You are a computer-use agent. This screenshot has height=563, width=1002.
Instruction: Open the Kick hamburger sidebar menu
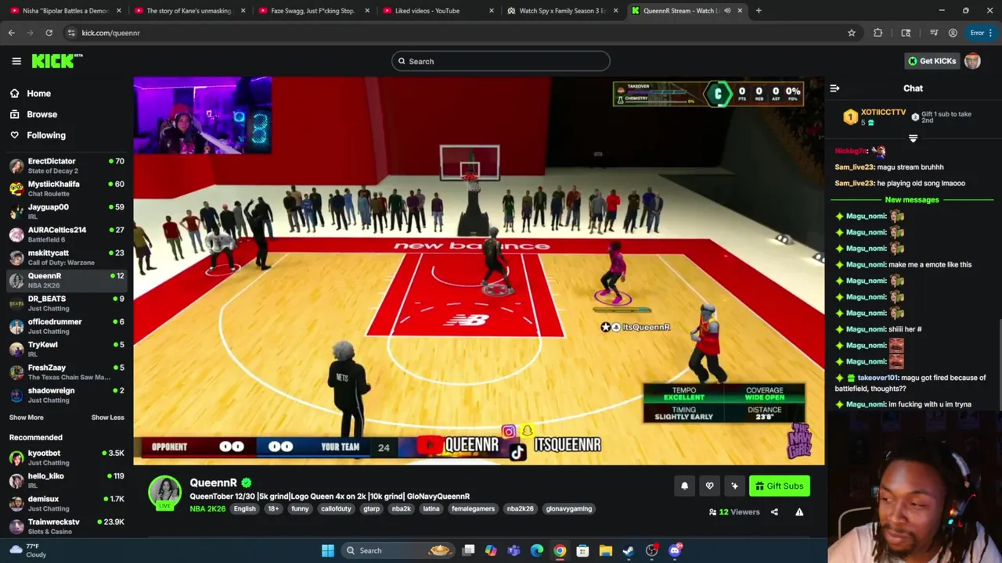[x=16, y=61]
